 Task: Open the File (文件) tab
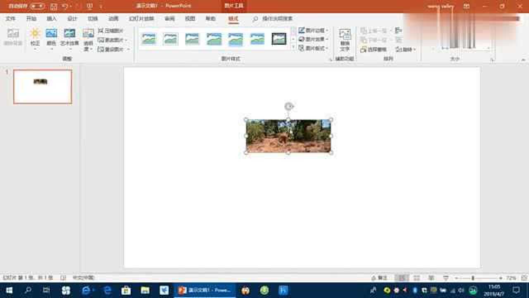click(10, 19)
